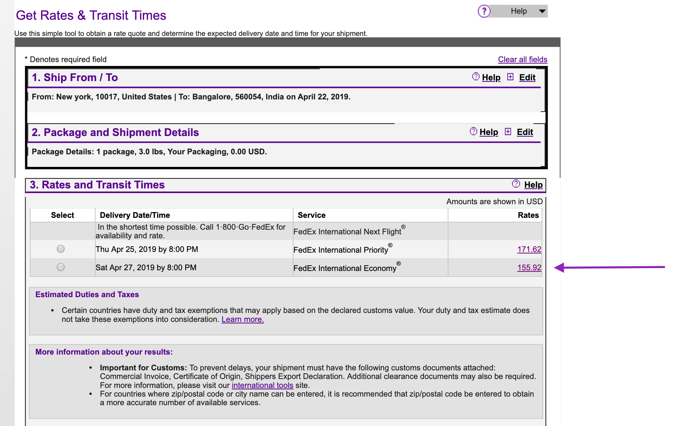Click help question icon in Rates and Transit Times
The image size is (679, 426).
(x=516, y=184)
